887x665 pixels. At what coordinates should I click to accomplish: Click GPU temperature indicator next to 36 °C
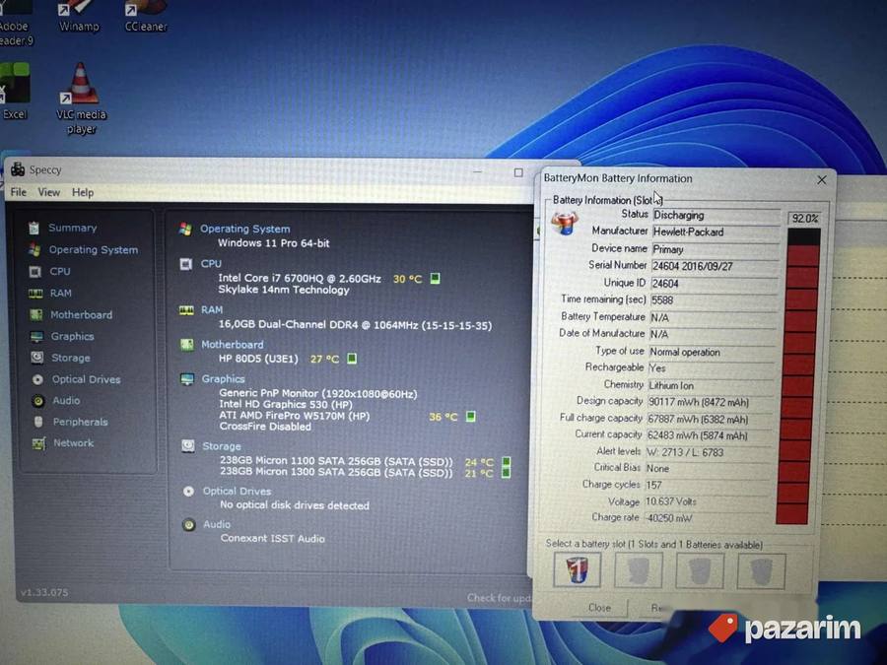coord(470,417)
